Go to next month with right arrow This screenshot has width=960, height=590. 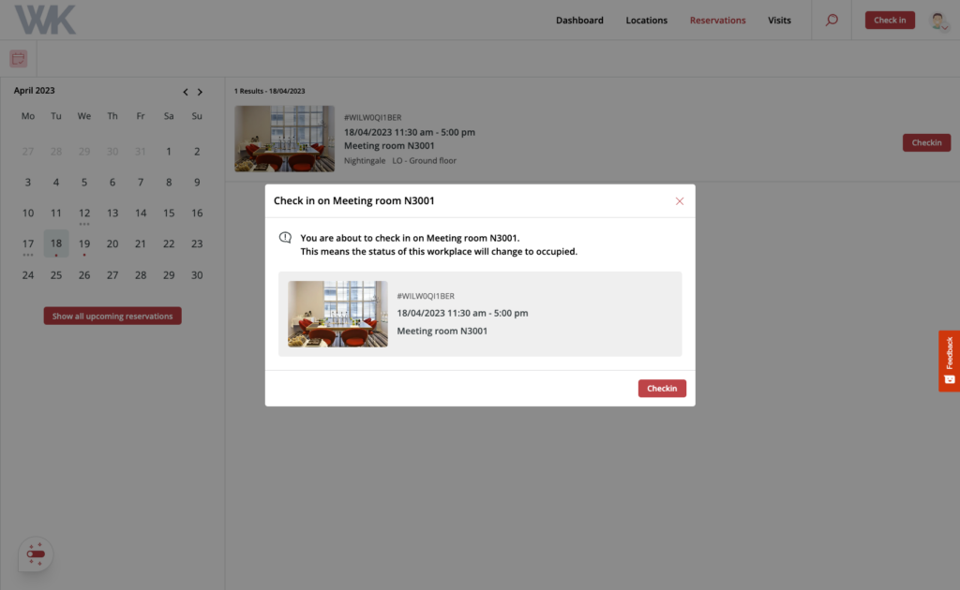tap(200, 92)
